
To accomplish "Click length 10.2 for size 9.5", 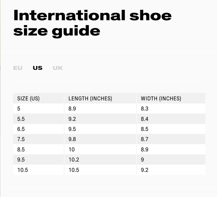I will [73, 160].
